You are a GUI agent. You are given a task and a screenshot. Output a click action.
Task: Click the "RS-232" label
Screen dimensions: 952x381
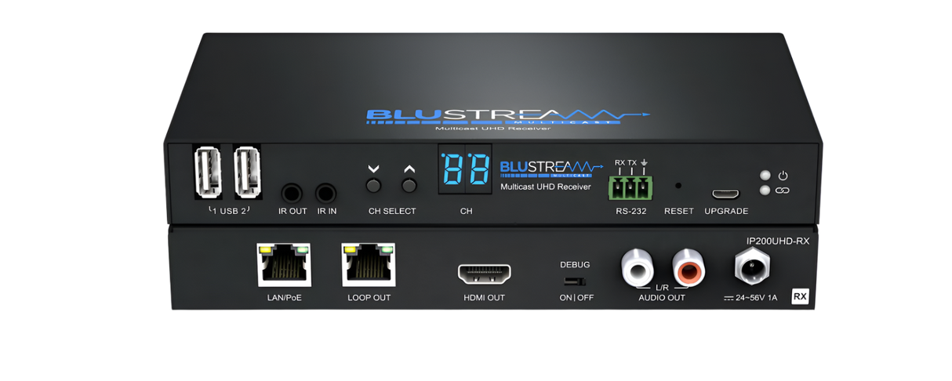tap(630, 212)
